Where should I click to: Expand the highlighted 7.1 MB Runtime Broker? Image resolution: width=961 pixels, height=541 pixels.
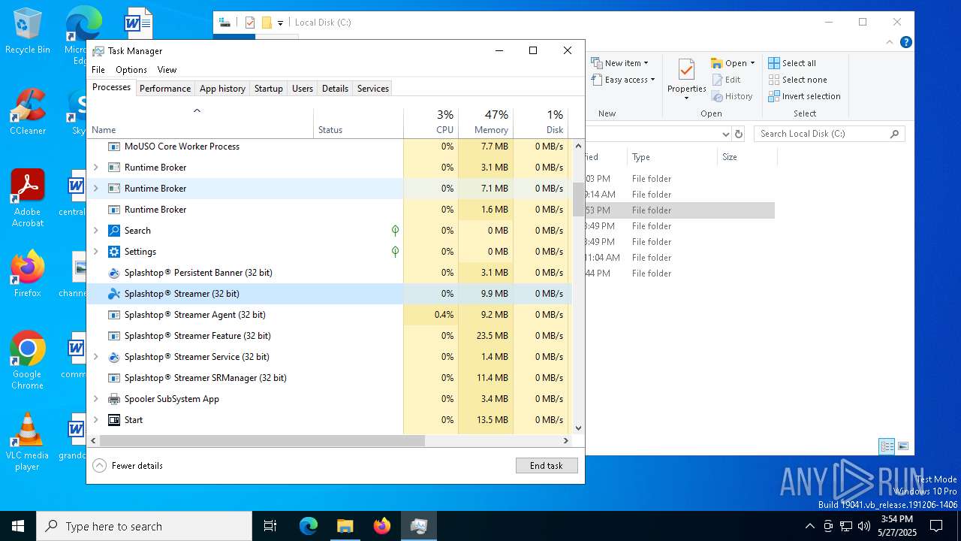point(95,189)
